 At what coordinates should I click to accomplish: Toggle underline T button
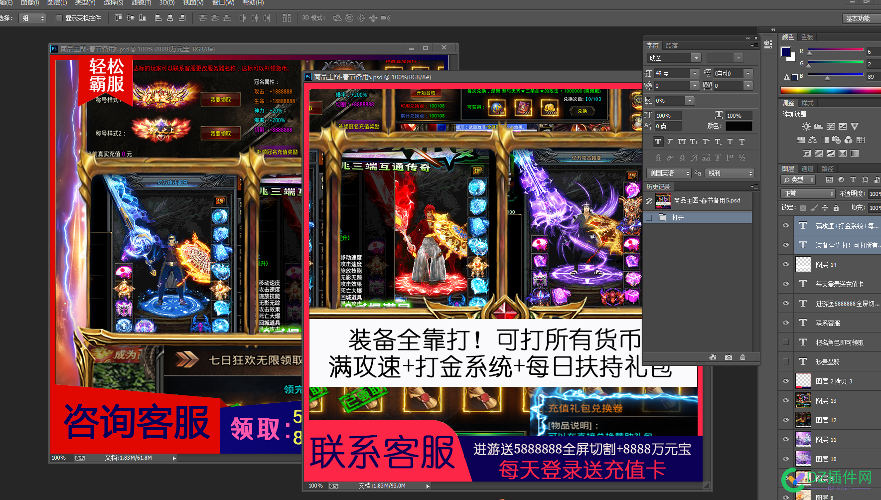point(730,142)
